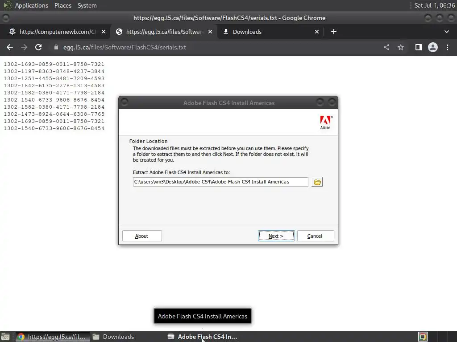Screen dimensions: 457x342
Task: Click show desktop icon in bottom panel
Action: click(5, 337)
